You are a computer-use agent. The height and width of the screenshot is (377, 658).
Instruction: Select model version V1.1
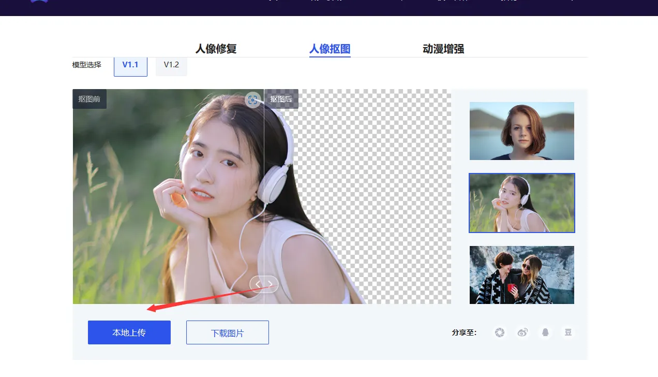pos(130,65)
